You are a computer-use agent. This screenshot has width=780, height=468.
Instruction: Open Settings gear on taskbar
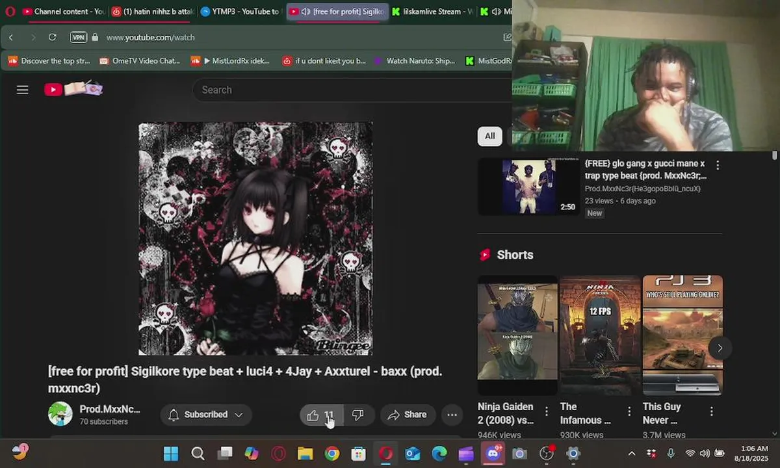click(573, 454)
